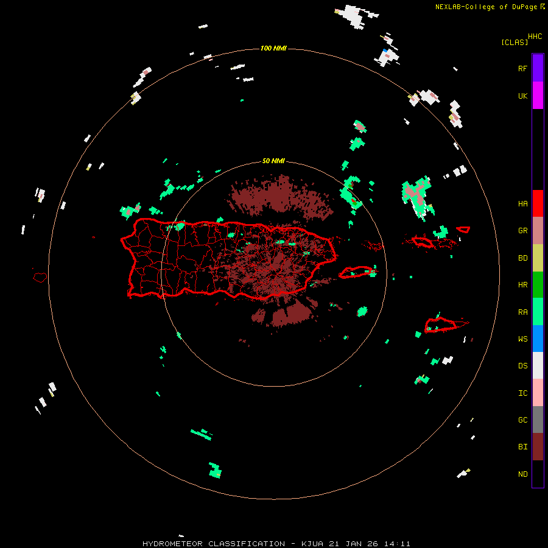Click the WS wet snow blue swatch
The image size is (548, 548).
pyautogui.click(x=538, y=339)
